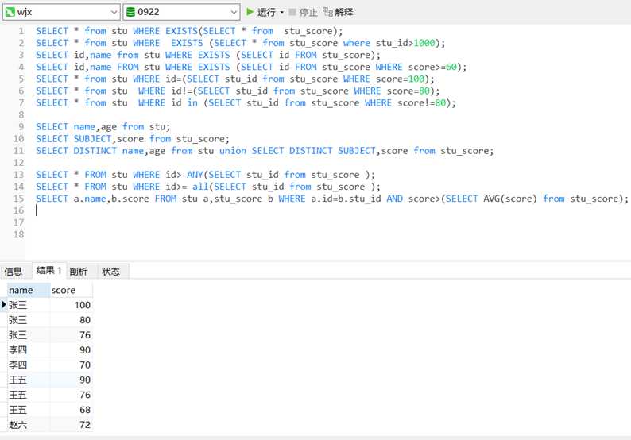This screenshot has height=440, width=631.
Task: Select the 赵六 row with score 72
Action: coord(50,425)
